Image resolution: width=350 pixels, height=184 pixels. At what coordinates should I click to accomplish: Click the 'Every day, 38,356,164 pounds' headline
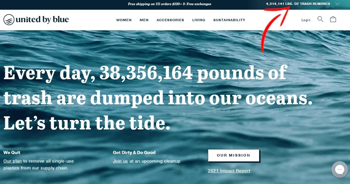tap(146, 73)
